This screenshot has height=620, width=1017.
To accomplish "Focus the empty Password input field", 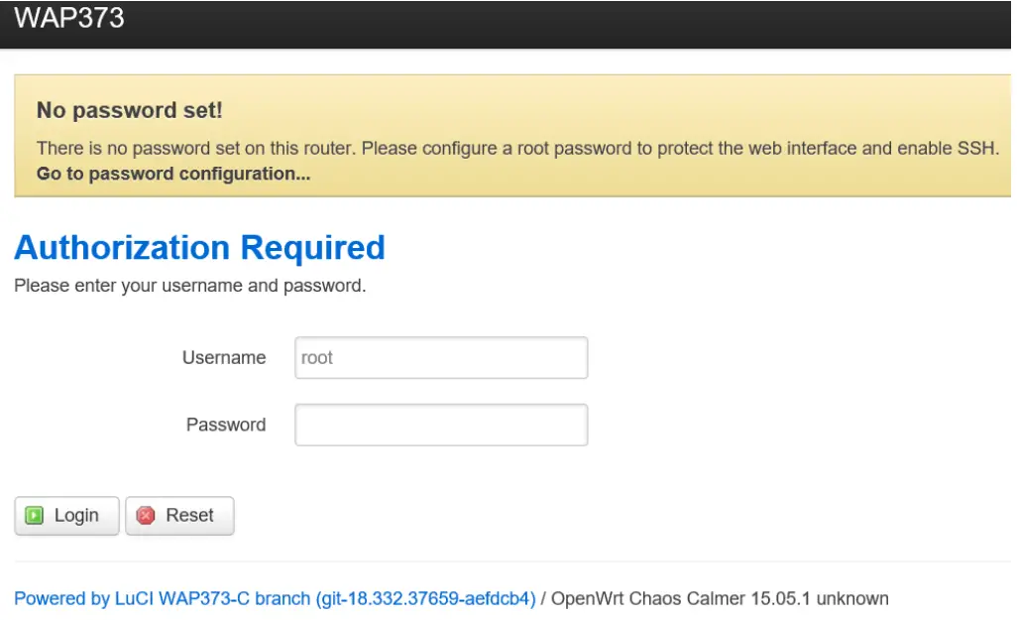I will click(441, 425).
